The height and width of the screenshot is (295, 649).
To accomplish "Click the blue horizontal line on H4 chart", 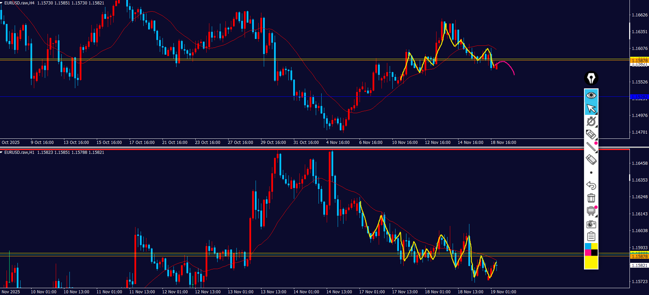I will click(x=205, y=97).
